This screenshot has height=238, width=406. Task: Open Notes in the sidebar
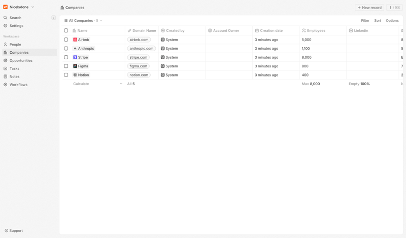(15, 76)
